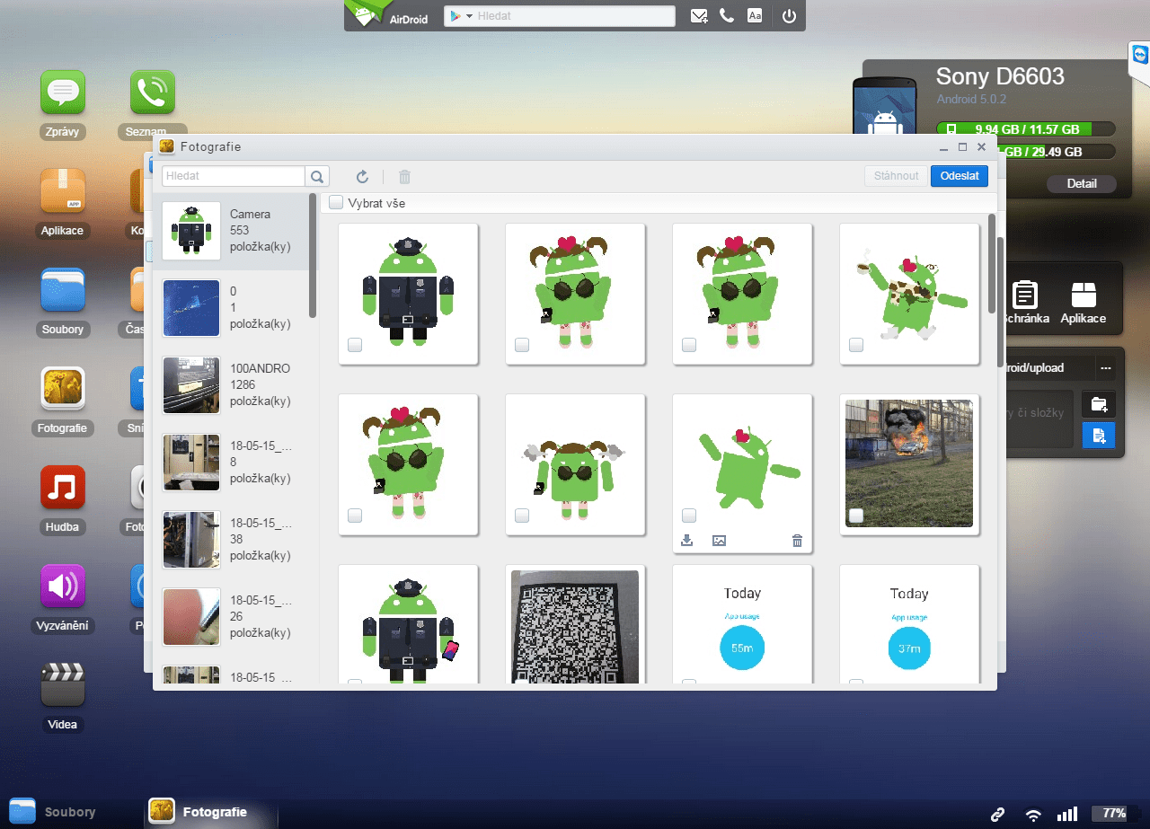
Task: Switch to Soubory in the bottom taskbar
Action: click(x=53, y=812)
